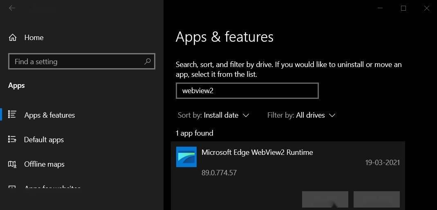Maximize the Settings window
This screenshot has width=437, height=210.
point(403,8)
